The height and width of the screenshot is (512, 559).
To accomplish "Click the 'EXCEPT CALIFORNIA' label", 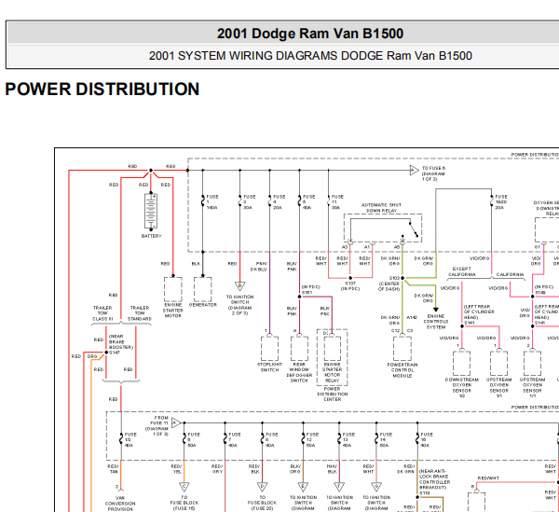I will (x=462, y=271).
